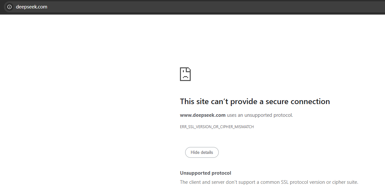This screenshot has height=189, width=385.
Task: Click the ERR_SSL_VERSION_OR_CIPHER_MISMATCH error code
Action: pyautogui.click(x=217, y=127)
